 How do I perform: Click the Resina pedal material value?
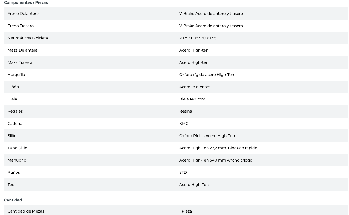click(x=186, y=111)
